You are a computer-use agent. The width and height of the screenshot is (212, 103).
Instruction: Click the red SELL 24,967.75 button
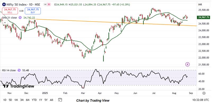click(x=10, y=11)
